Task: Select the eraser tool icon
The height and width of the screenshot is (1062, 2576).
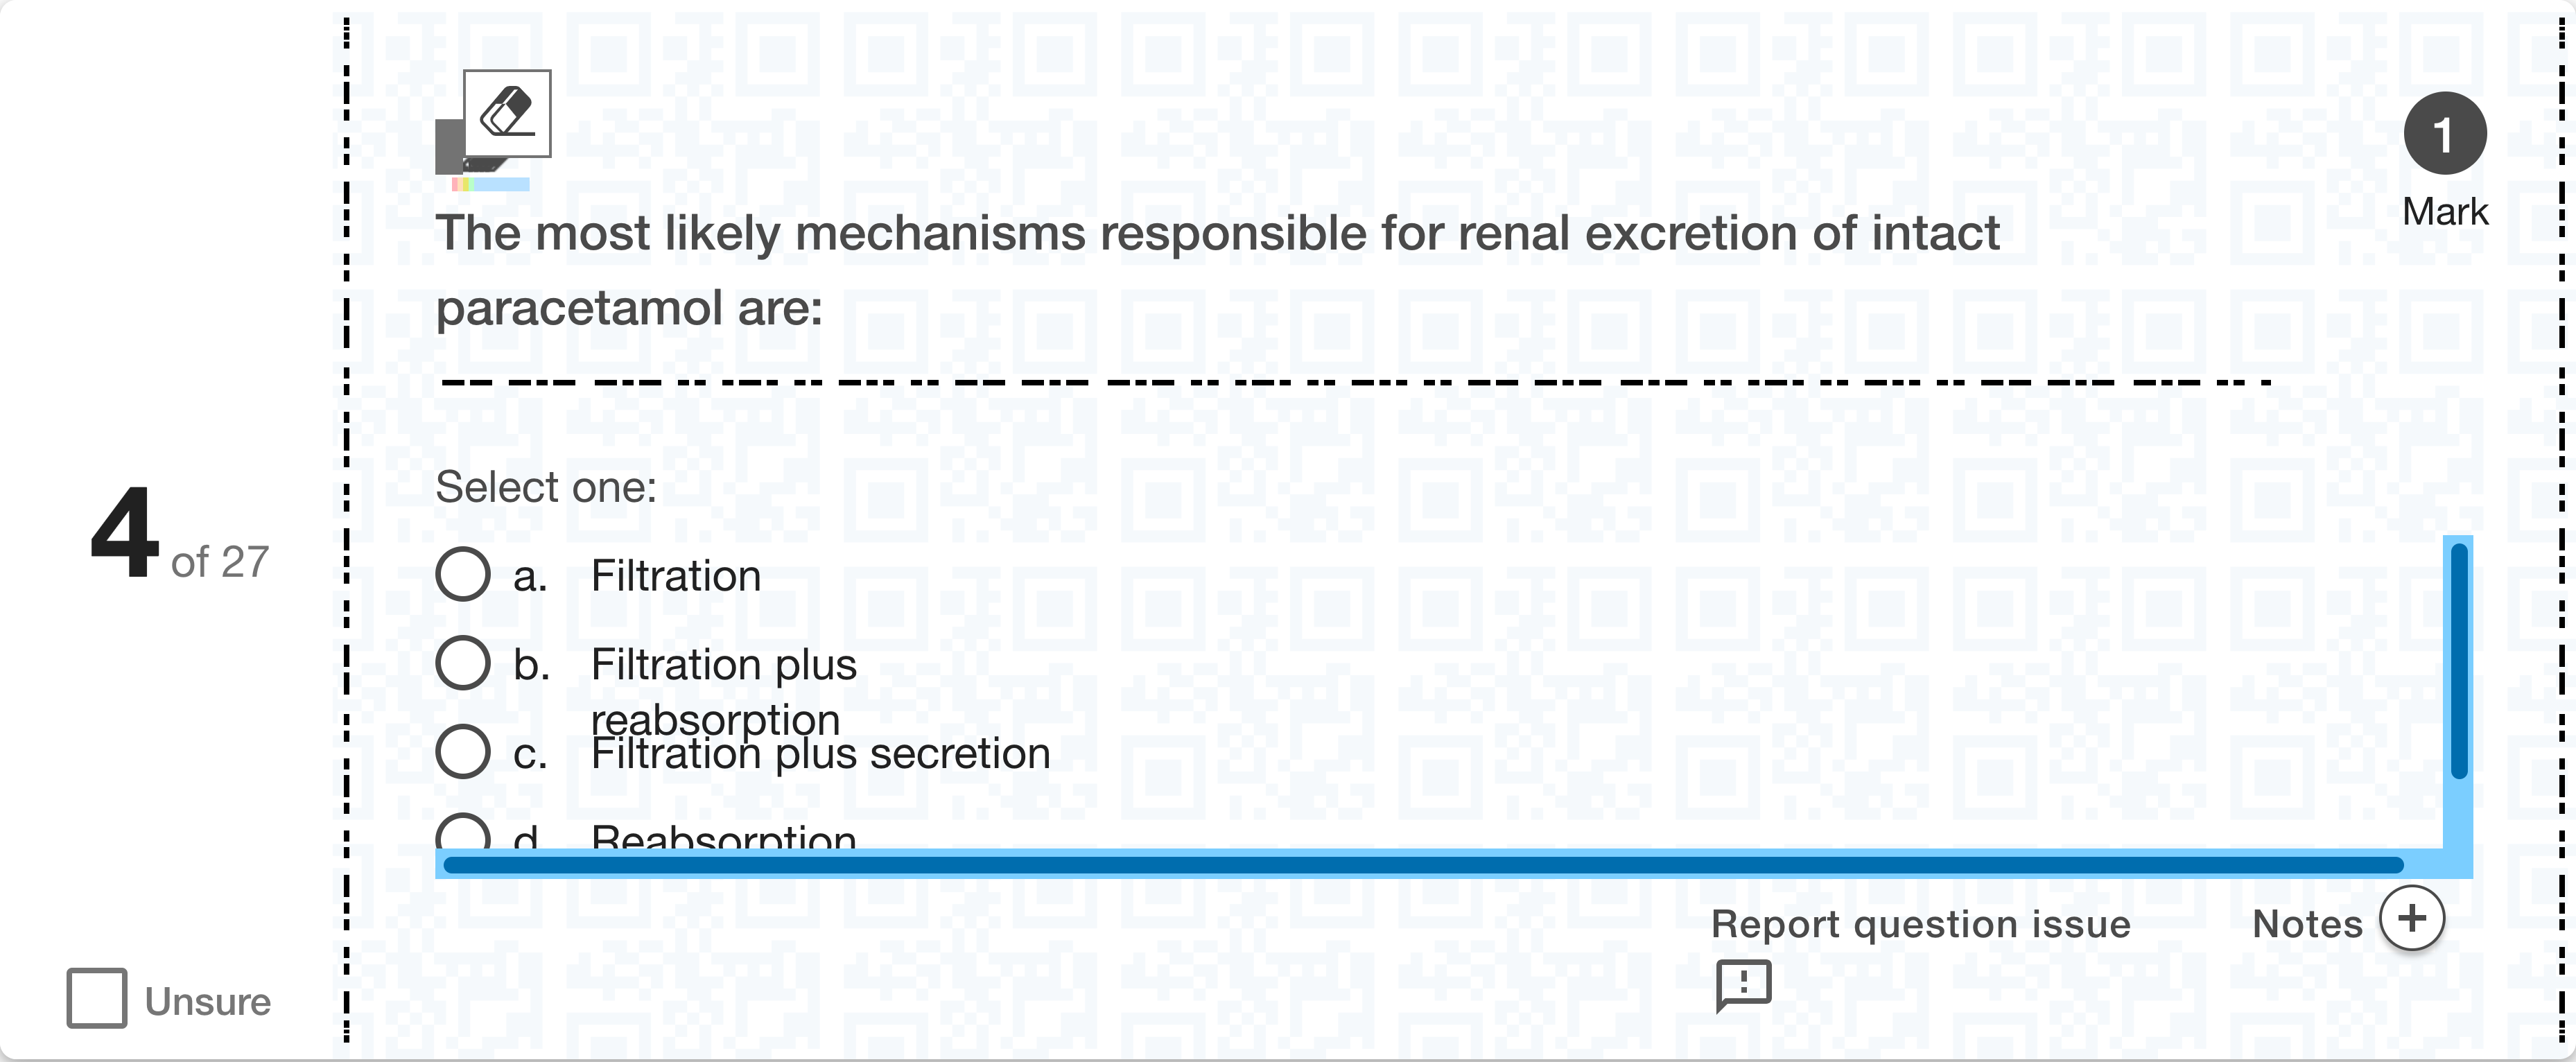Action: (507, 113)
